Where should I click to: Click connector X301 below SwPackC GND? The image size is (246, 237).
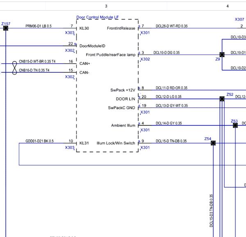145,112
